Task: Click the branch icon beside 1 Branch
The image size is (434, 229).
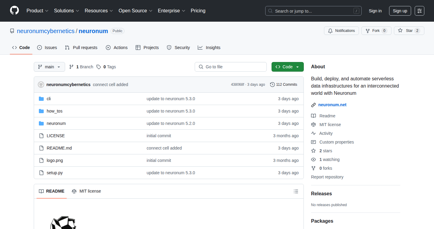Action: [71, 67]
